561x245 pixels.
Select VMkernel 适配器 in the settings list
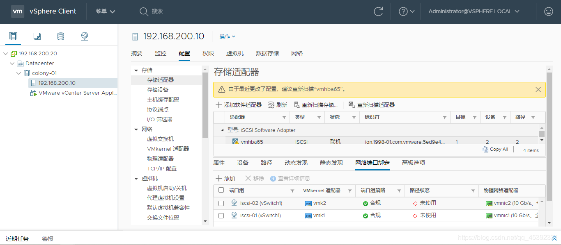[x=168, y=149]
